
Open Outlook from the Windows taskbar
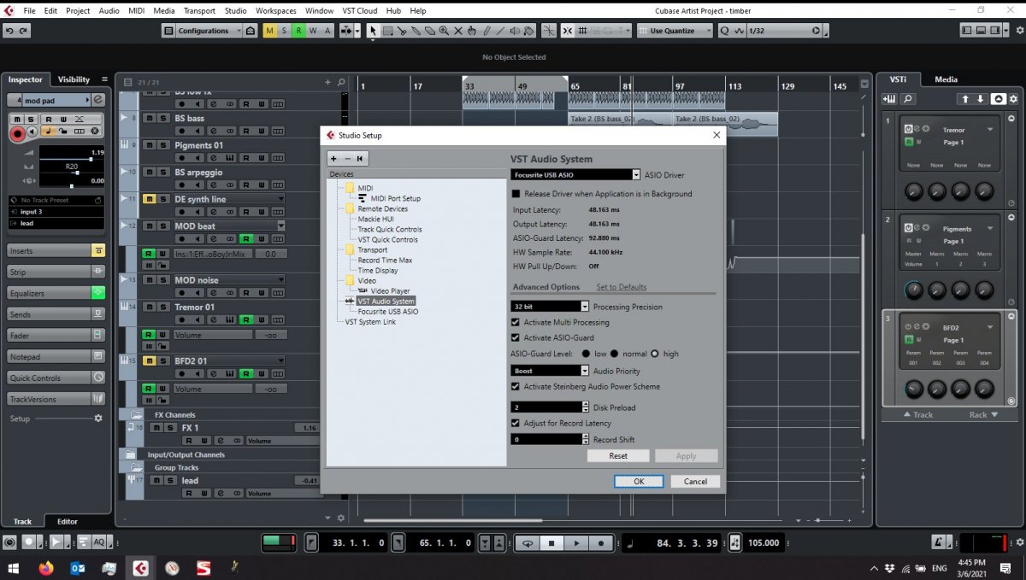[77, 568]
